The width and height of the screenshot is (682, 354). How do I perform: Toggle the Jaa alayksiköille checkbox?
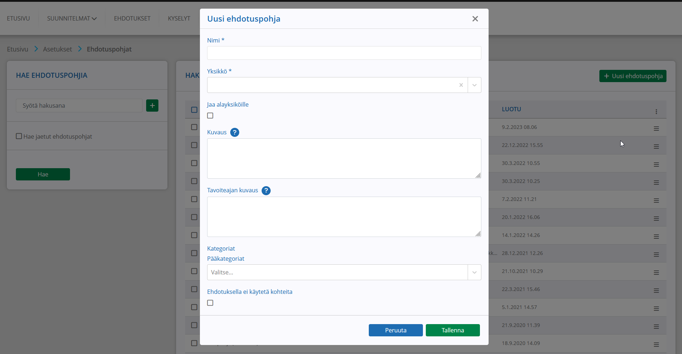[x=210, y=116]
